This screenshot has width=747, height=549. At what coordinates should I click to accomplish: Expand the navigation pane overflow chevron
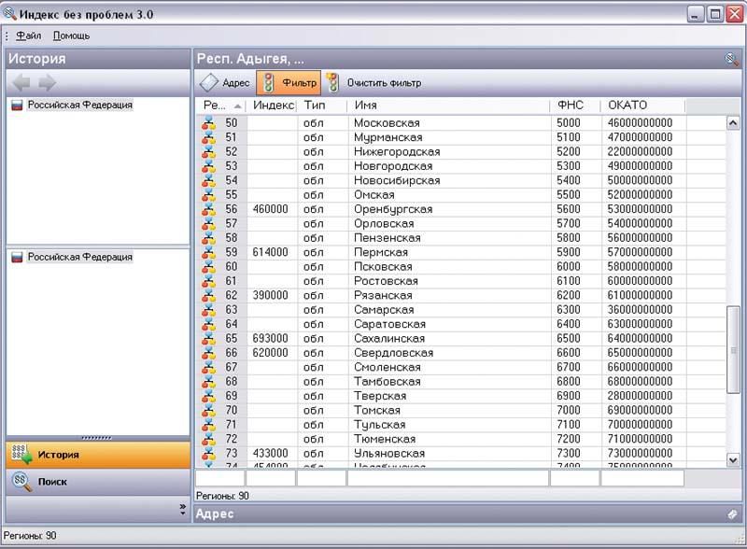(182, 508)
